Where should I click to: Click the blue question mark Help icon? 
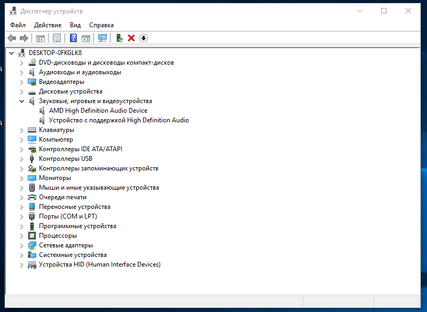tap(74, 38)
